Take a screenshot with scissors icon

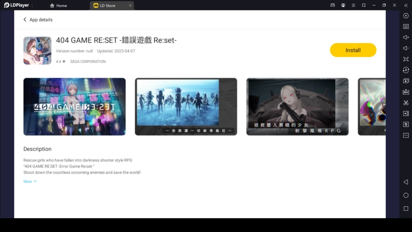tap(406, 103)
